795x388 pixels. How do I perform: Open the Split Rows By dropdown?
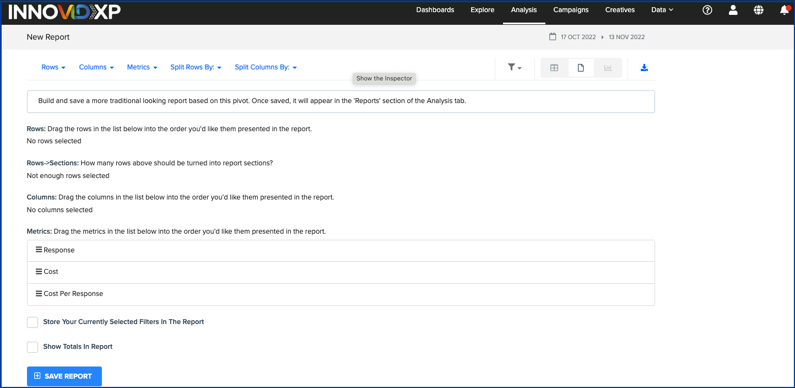point(196,67)
